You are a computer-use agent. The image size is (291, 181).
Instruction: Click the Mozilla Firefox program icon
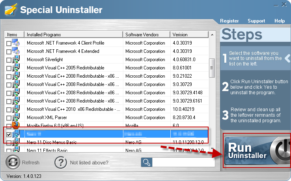pos(16,125)
